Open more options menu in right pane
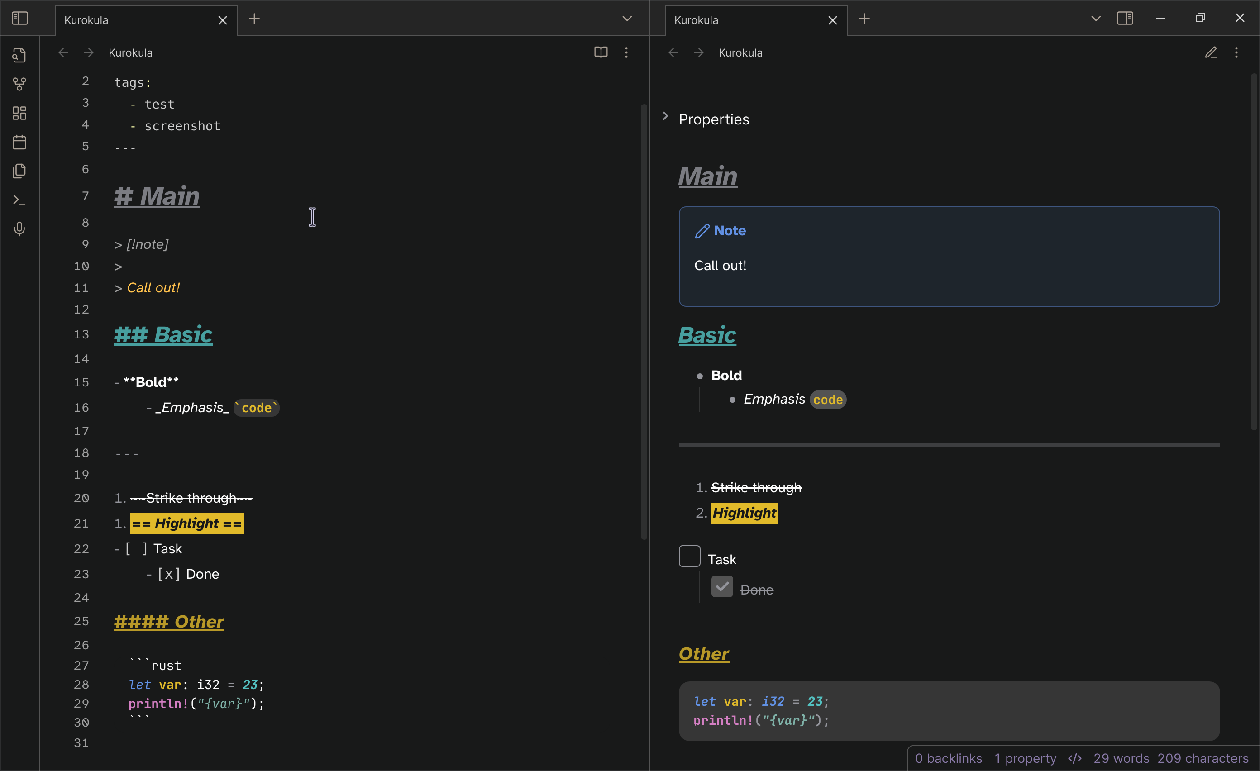The height and width of the screenshot is (771, 1260). coord(1236,52)
